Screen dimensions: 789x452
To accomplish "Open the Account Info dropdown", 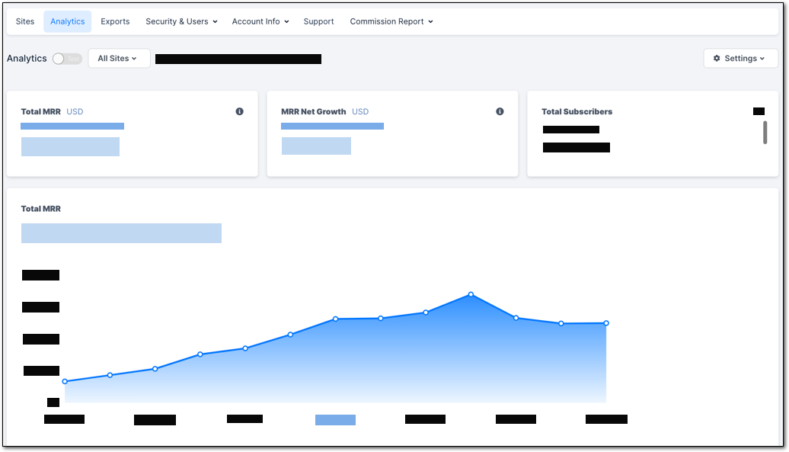I will tap(260, 21).
